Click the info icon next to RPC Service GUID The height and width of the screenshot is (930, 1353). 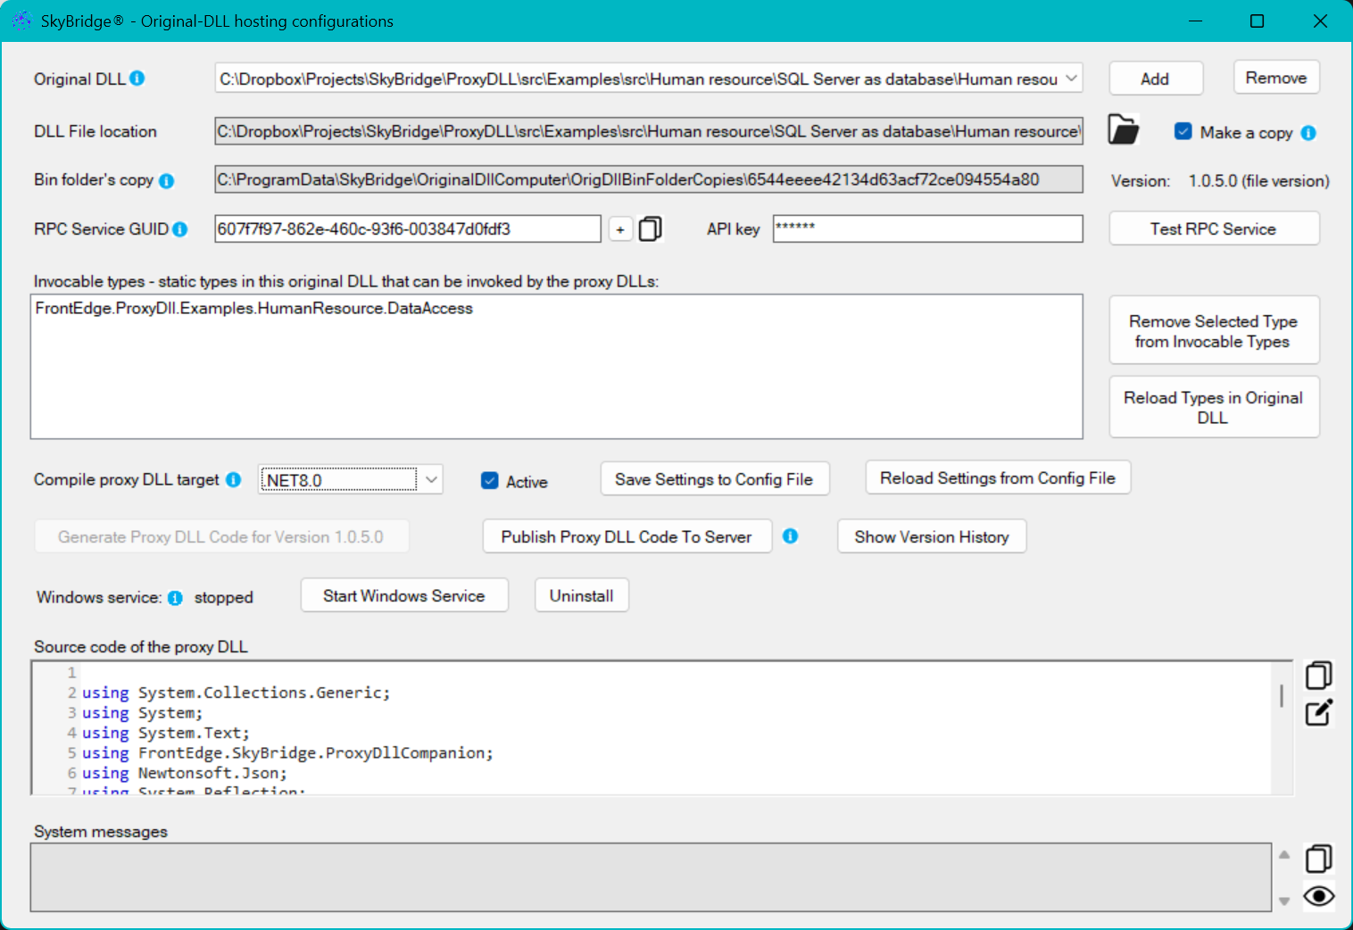[x=180, y=229]
